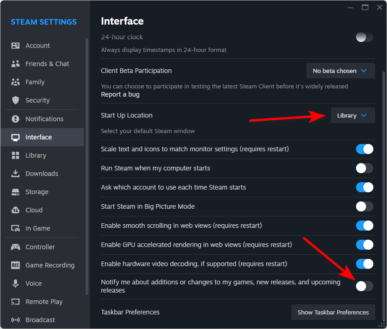
Task: Click the Family group icon
Action: click(15, 82)
